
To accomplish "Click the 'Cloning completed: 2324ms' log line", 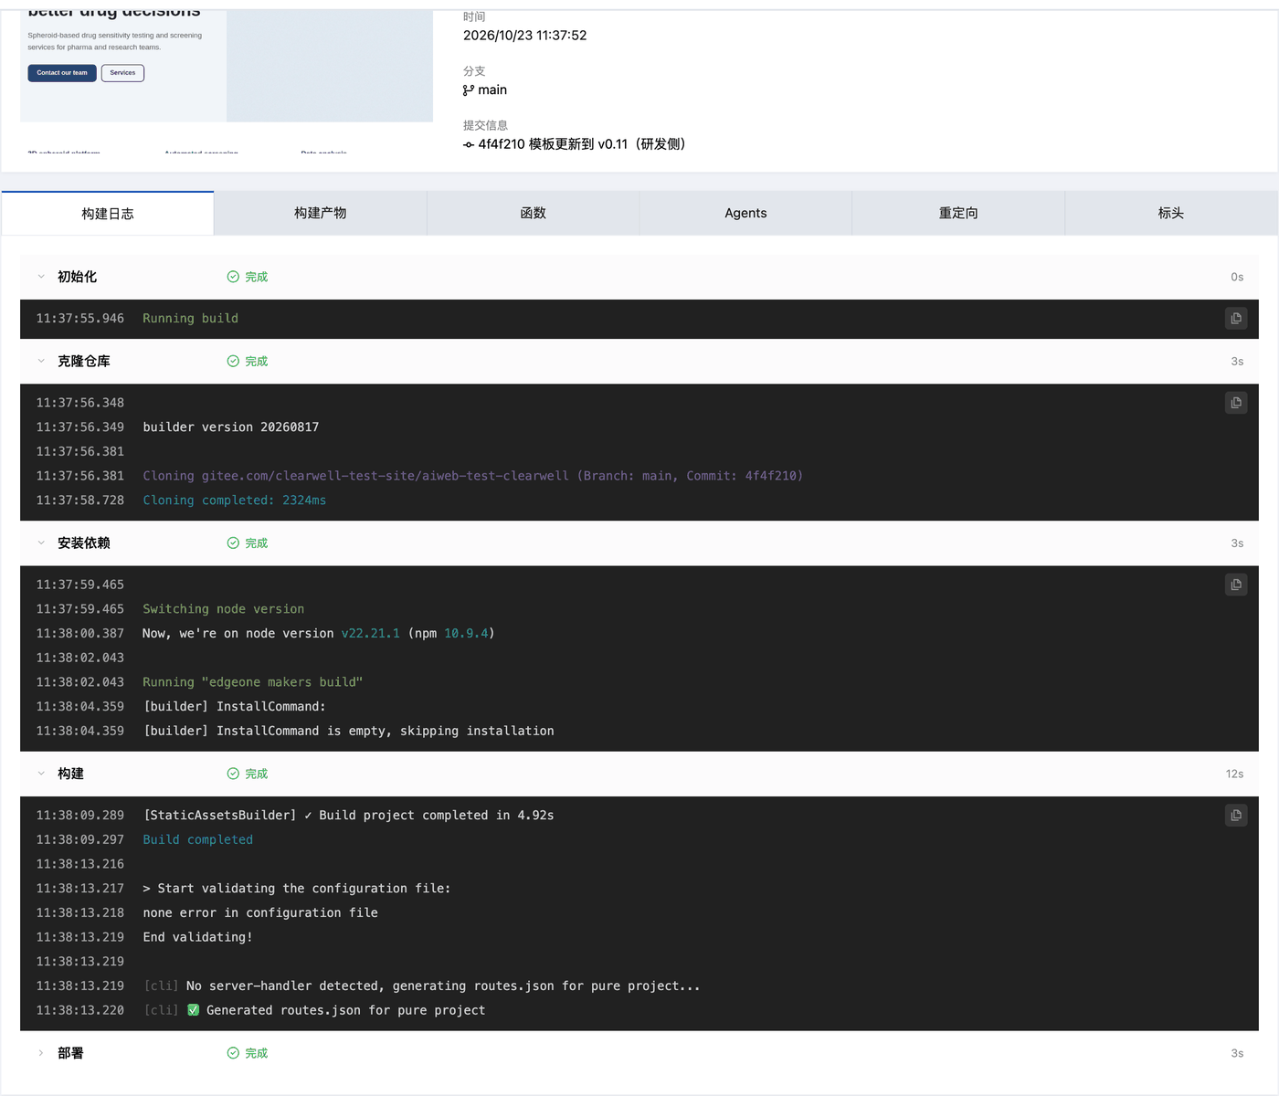I will pos(234,501).
